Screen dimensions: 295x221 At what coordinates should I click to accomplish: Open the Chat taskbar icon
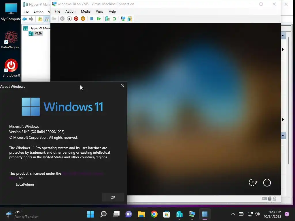pyautogui.click(x=128, y=214)
